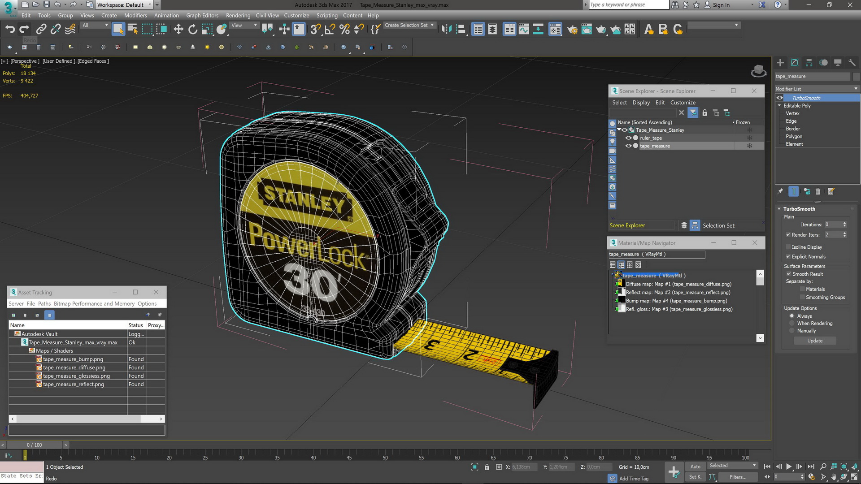Click Sign In link
This screenshot has width=861, height=484.
pyautogui.click(x=721, y=5)
